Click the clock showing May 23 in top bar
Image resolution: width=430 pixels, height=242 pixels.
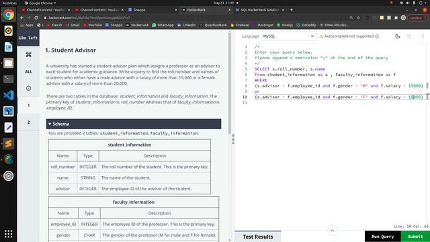click(x=224, y=3)
